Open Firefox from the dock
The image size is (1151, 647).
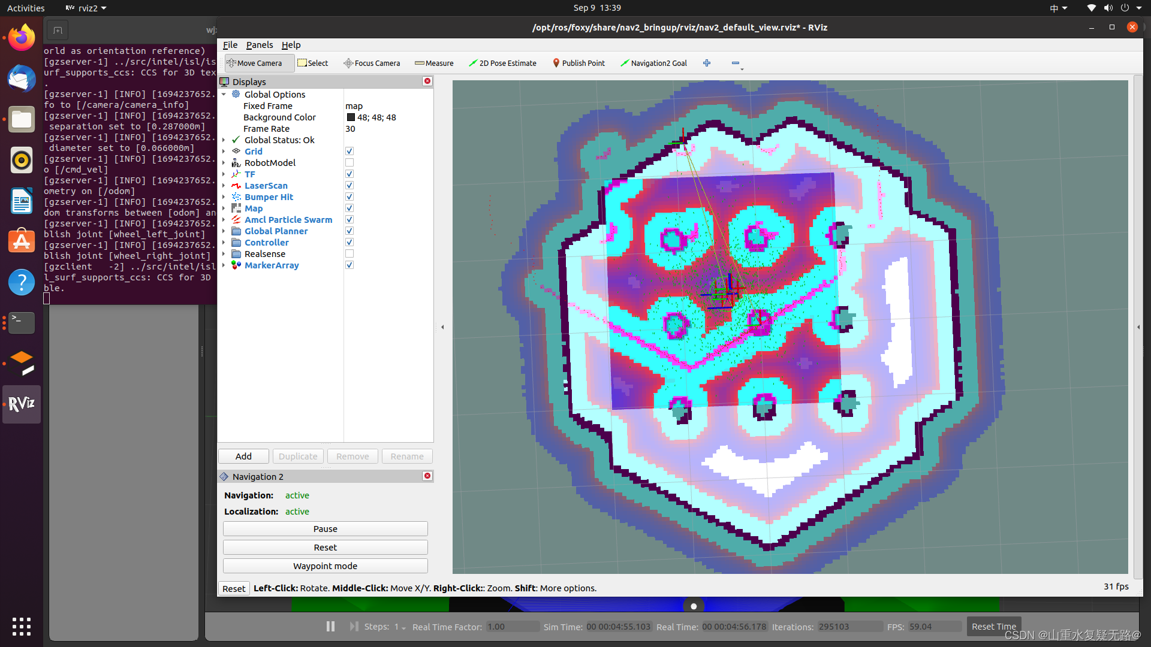[22, 38]
